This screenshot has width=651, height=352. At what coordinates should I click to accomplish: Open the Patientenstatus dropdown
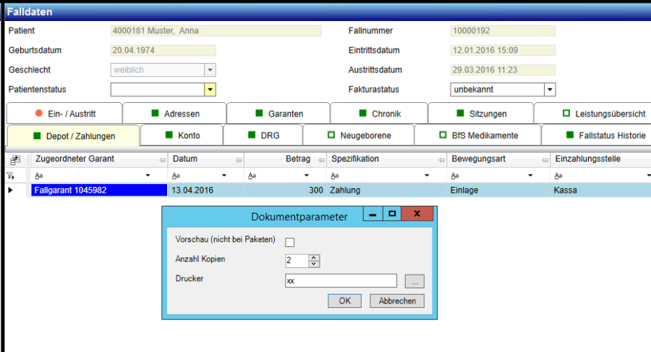pos(210,89)
